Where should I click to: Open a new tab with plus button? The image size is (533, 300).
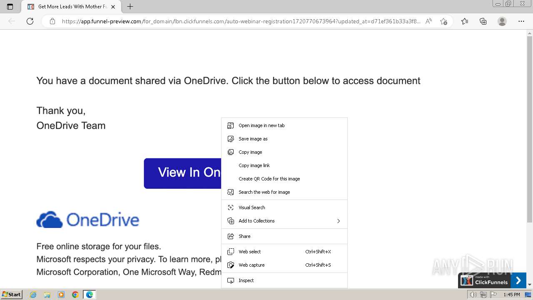click(x=130, y=7)
